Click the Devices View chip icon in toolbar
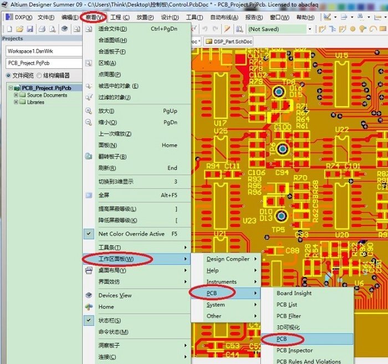The width and height of the screenshot is (388, 364). [x=65, y=29]
